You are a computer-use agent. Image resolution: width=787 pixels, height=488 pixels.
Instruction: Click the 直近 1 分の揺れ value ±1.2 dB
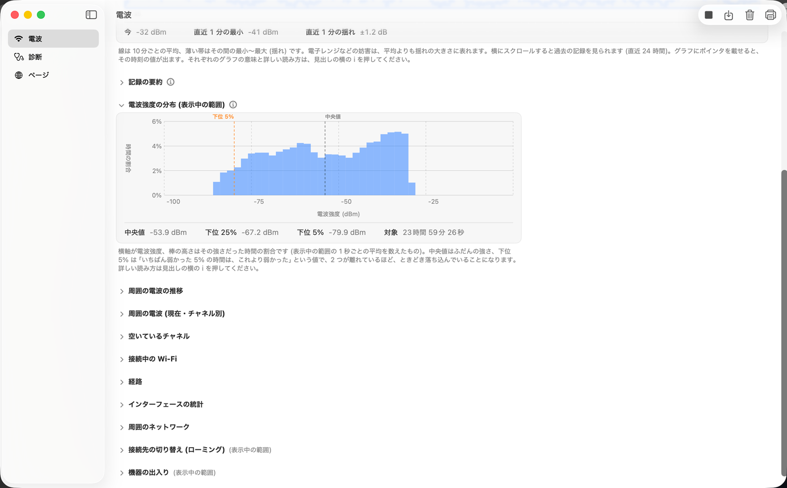pos(374,32)
